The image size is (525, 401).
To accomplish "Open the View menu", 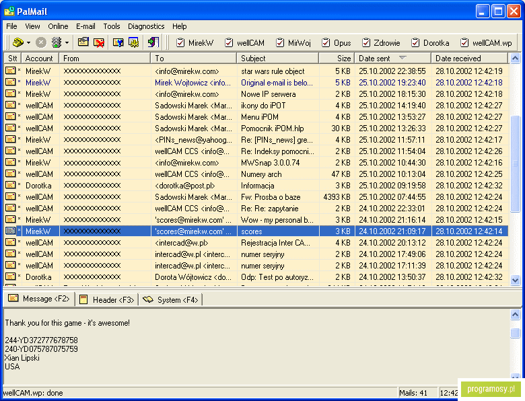I will click(32, 26).
